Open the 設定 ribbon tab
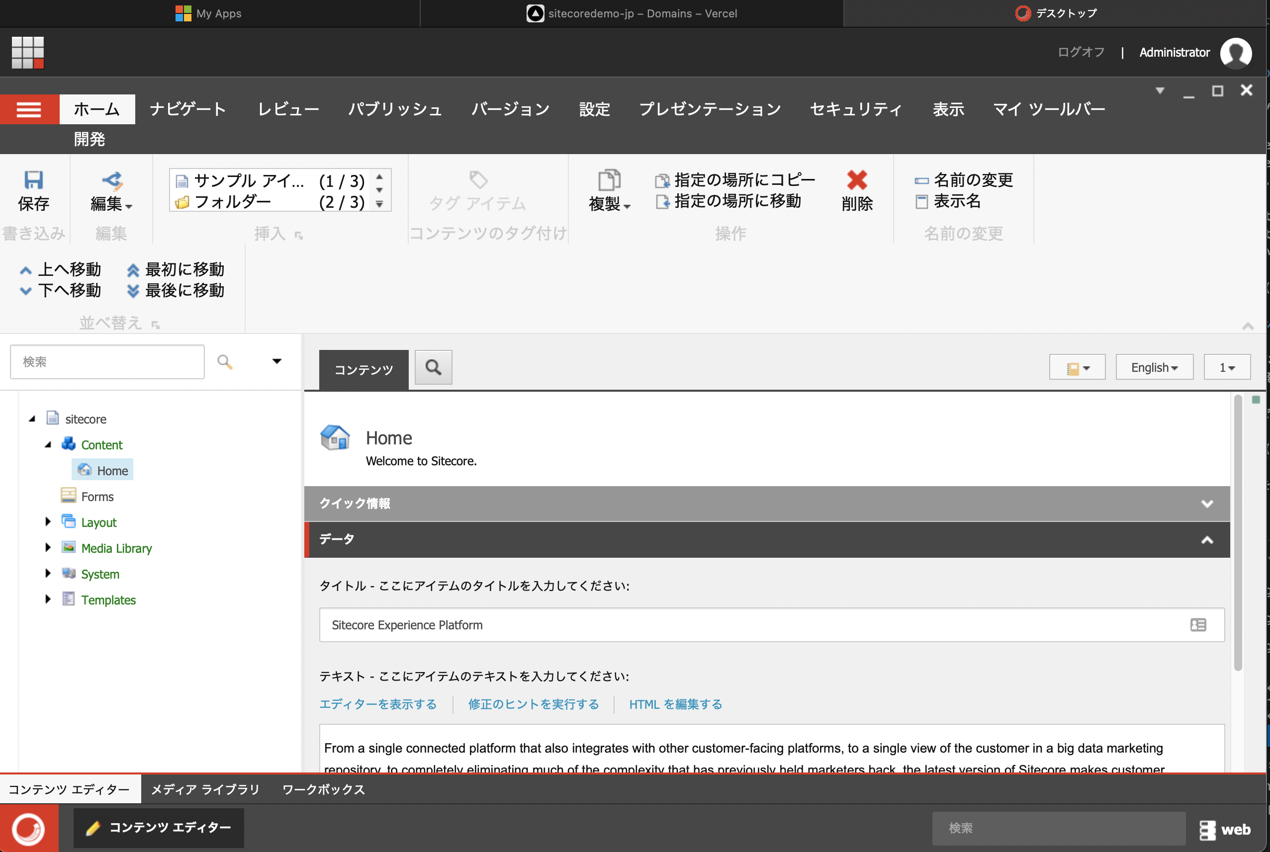Viewport: 1270px width, 852px height. click(595, 109)
